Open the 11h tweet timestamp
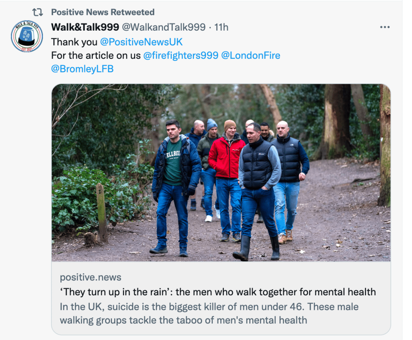The height and width of the screenshot is (340, 412). coord(221,27)
